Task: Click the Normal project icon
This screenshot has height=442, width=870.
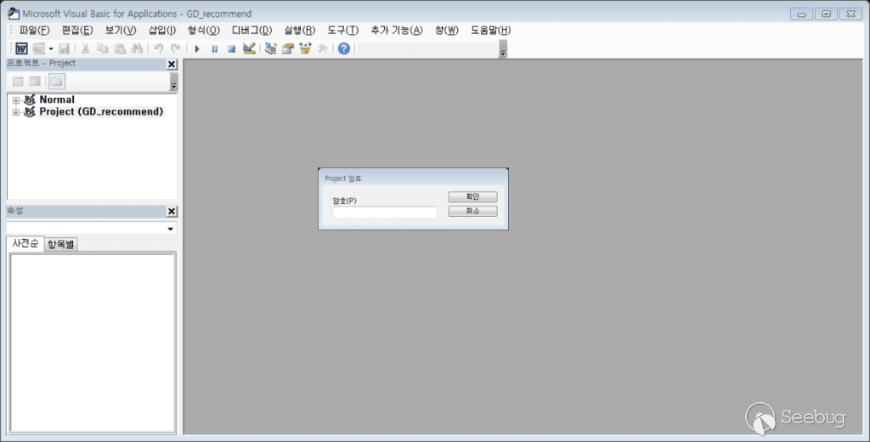Action: pyautogui.click(x=30, y=100)
